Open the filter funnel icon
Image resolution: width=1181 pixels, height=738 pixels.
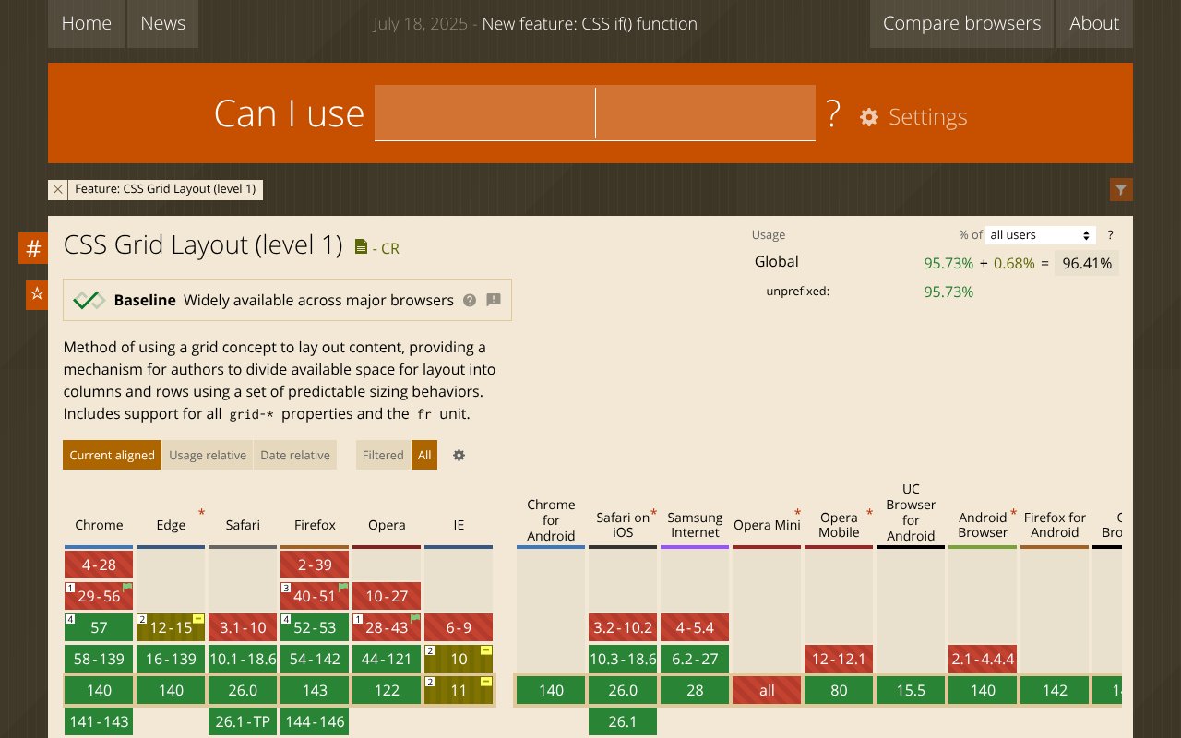(x=1120, y=190)
